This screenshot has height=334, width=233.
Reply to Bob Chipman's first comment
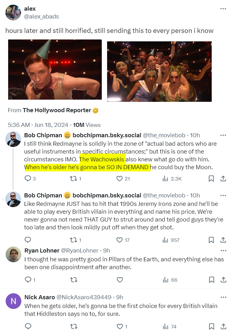pos(28,179)
